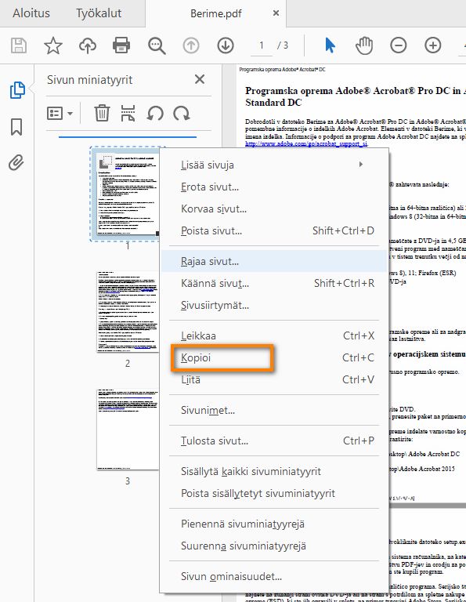Open page thumbnails sidebar icon
This screenshot has height=602, width=466.
(x=17, y=90)
